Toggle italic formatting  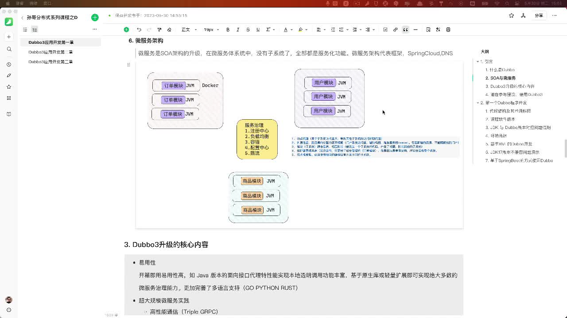tap(238, 30)
